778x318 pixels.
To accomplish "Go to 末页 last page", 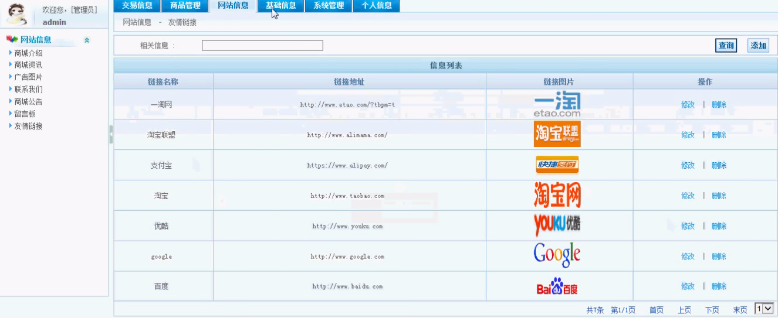I will 740,310.
